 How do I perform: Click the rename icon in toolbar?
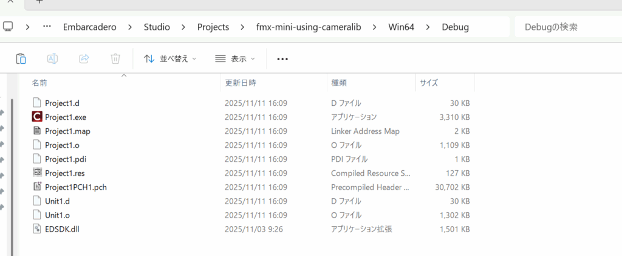tap(53, 59)
